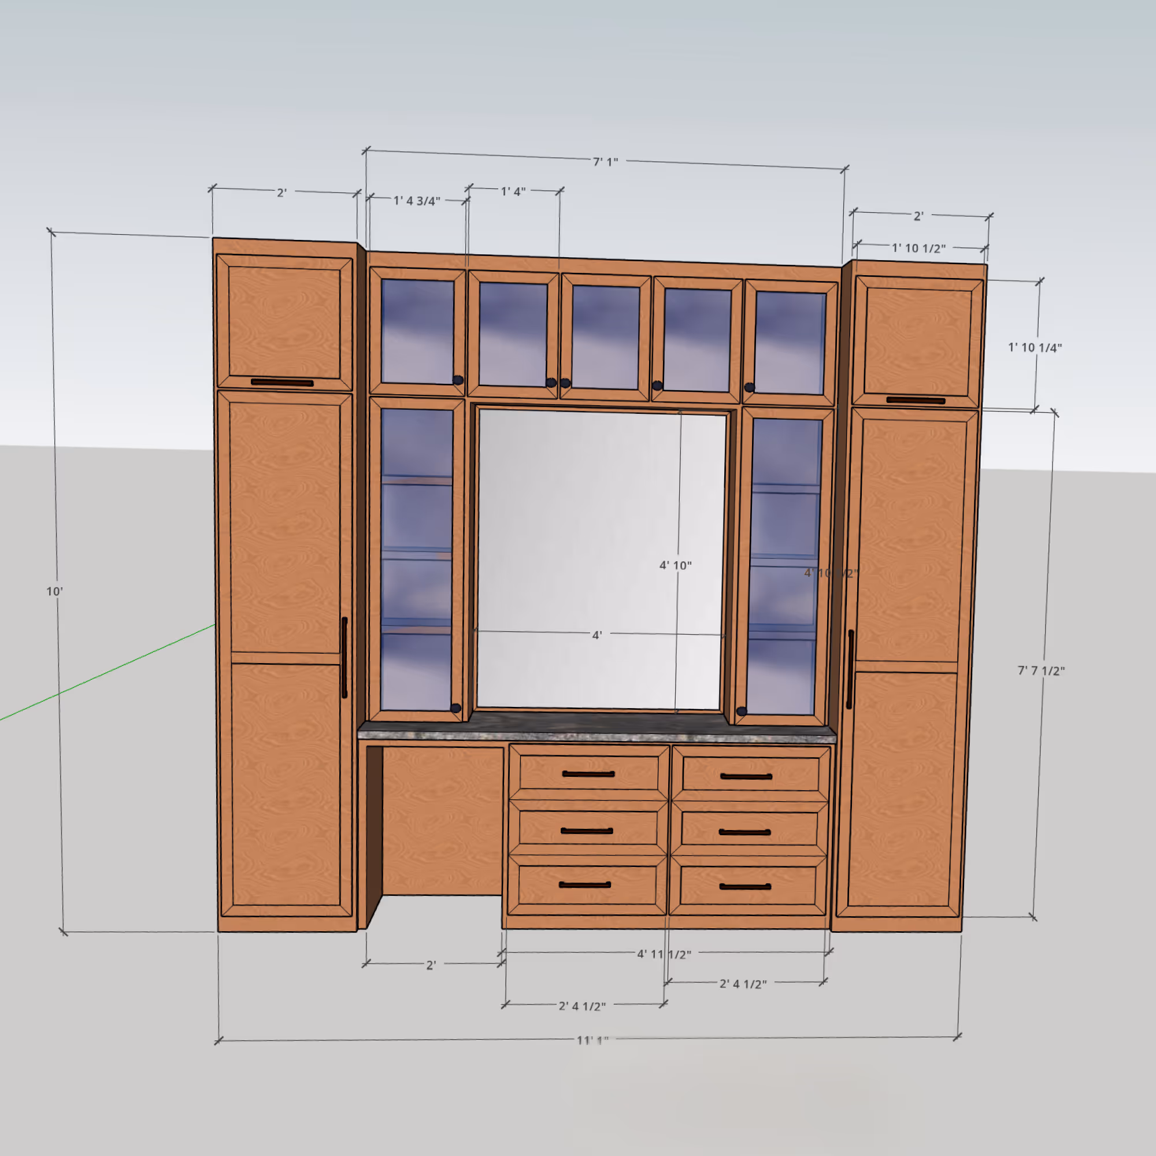Select the 2' 4 1/2" label under the right drawer stack
The height and width of the screenshot is (1156, 1156).
(x=743, y=984)
